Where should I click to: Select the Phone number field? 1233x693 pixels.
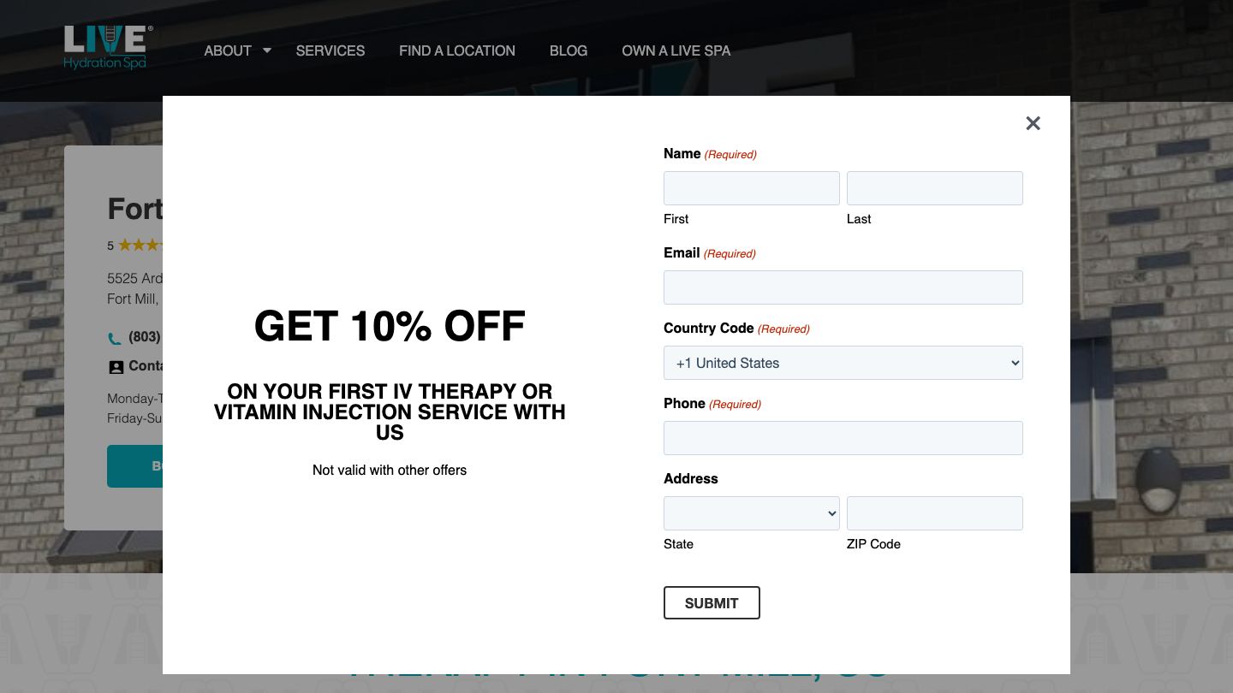click(x=843, y=438)
